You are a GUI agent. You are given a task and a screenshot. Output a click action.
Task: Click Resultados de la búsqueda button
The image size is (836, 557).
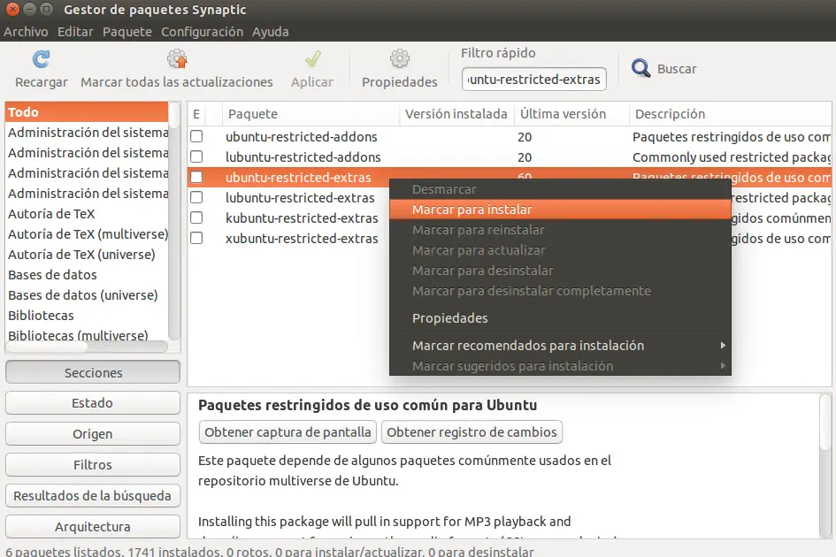coord(93,496)
